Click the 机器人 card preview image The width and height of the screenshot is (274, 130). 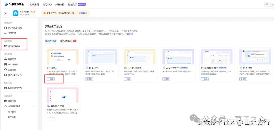point(63,57)
